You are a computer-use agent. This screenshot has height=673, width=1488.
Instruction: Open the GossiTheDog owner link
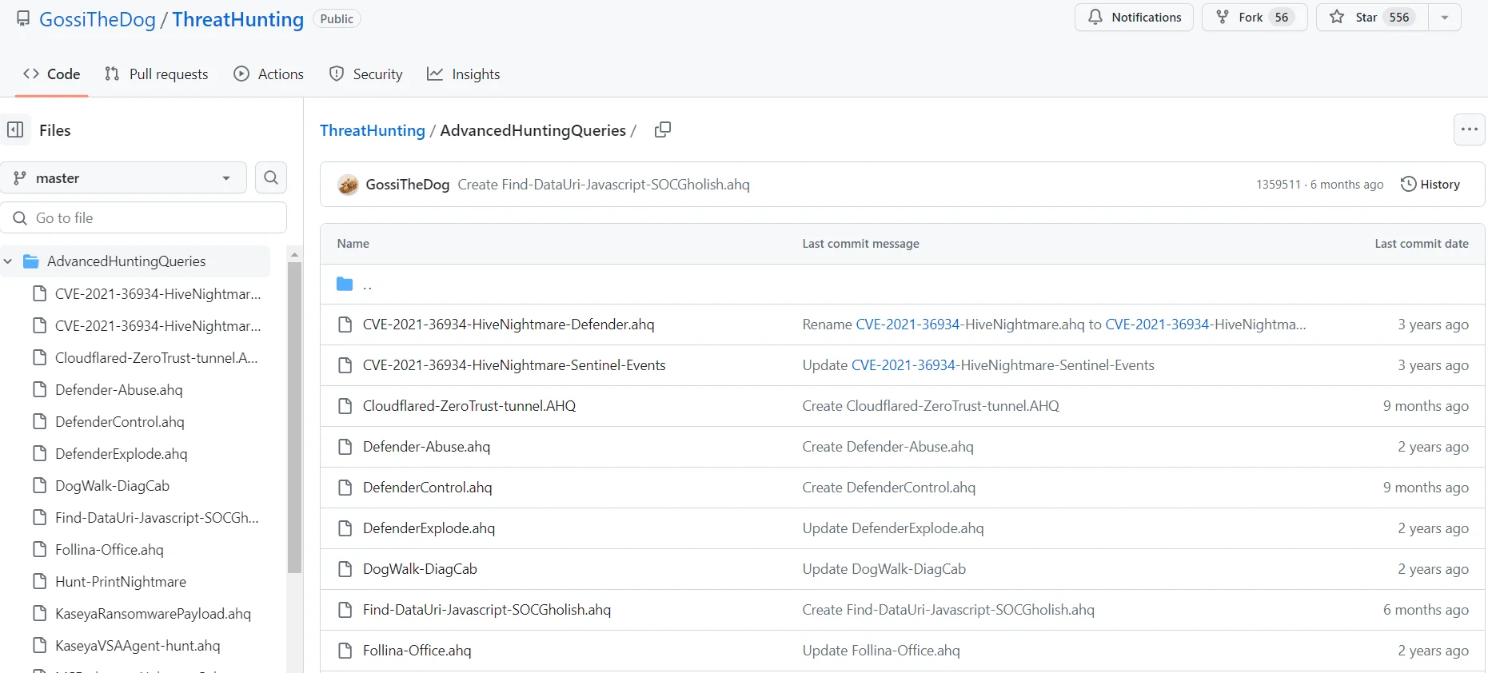98,19
